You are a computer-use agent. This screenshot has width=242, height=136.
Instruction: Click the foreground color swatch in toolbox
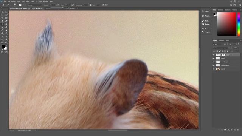point(3,46)
